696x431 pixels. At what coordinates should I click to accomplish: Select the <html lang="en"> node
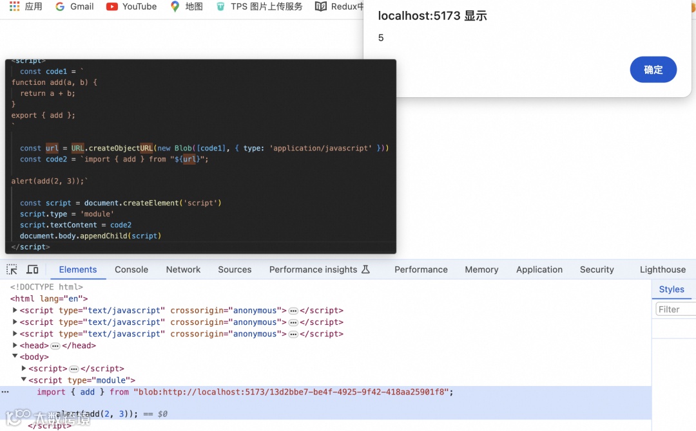click(49, 298)
